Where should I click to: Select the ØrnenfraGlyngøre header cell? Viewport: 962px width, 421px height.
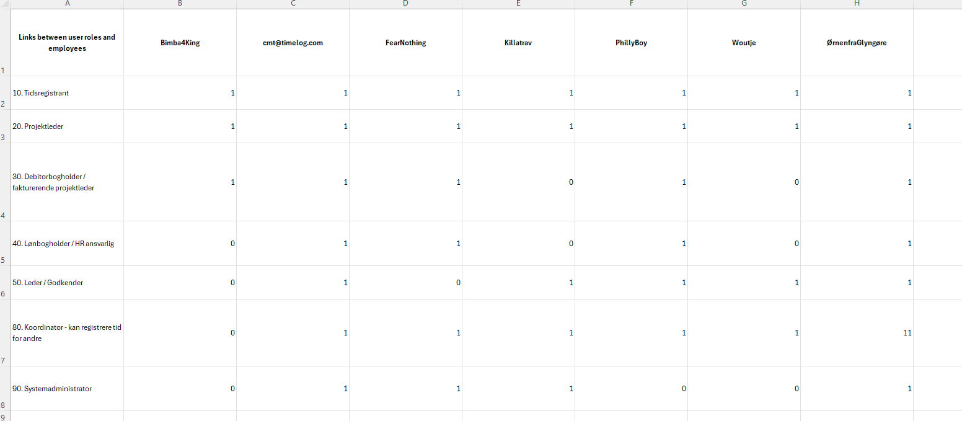(x=857, y=43)
